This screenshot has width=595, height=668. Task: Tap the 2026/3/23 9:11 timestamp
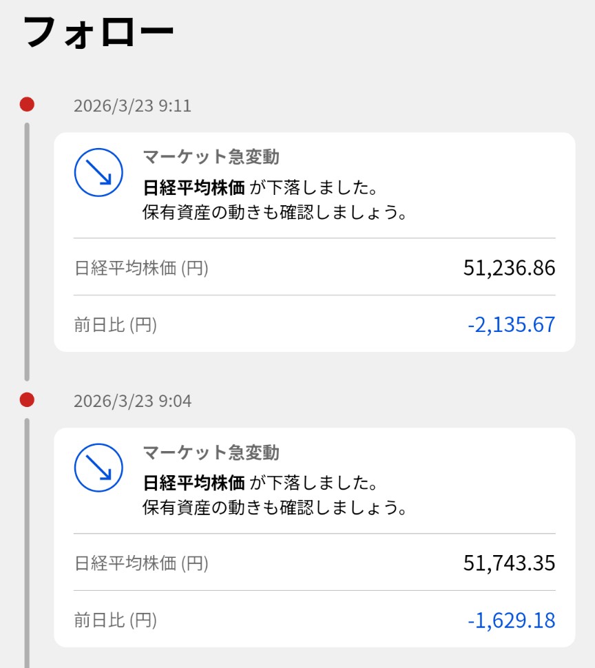132,106
